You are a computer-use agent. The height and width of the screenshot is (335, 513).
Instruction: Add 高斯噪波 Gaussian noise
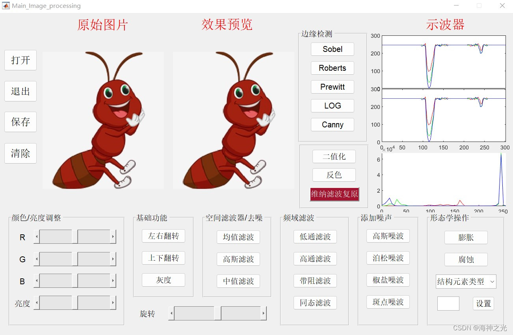(x=388, y=236)
